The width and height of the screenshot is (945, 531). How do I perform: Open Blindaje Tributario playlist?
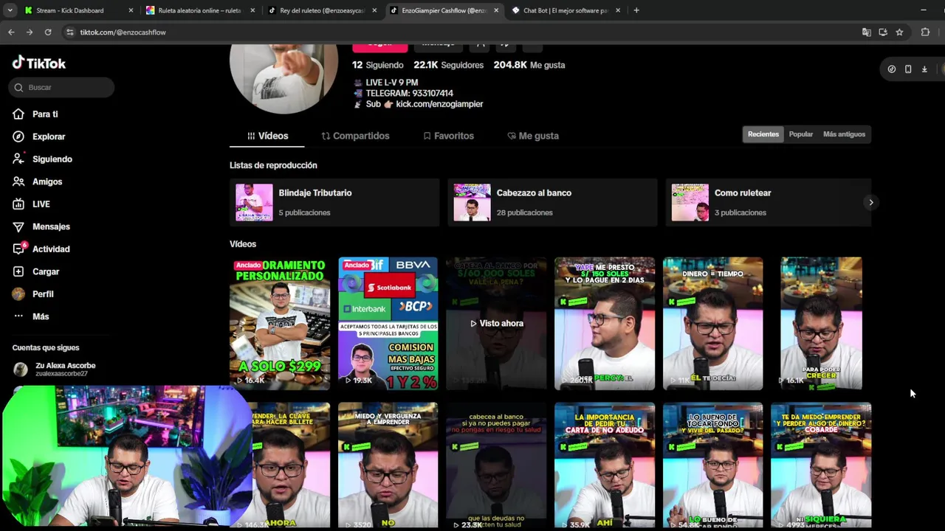coord(334,202)
